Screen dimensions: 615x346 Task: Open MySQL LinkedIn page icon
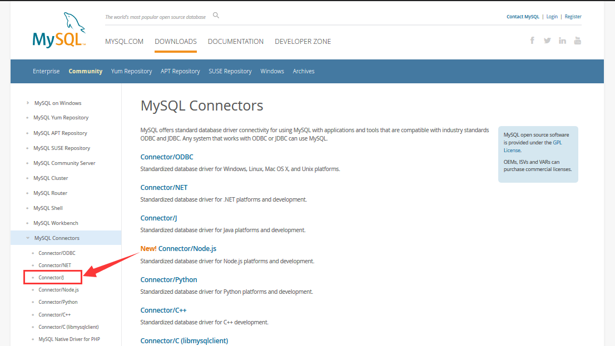click(562, 41)
